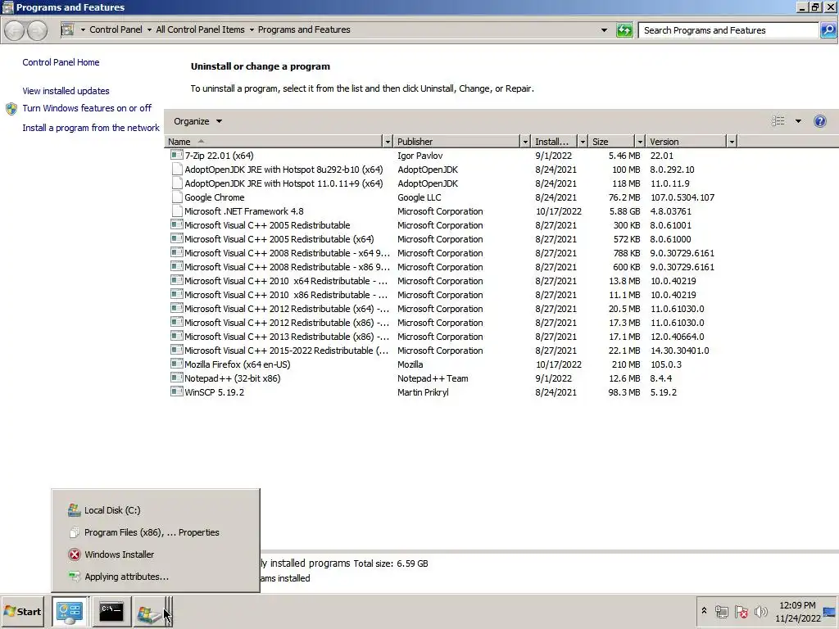Viewport: 839px width, 629px height.
Task: Open the Size column filter dropdown
Action: (639, 141)
